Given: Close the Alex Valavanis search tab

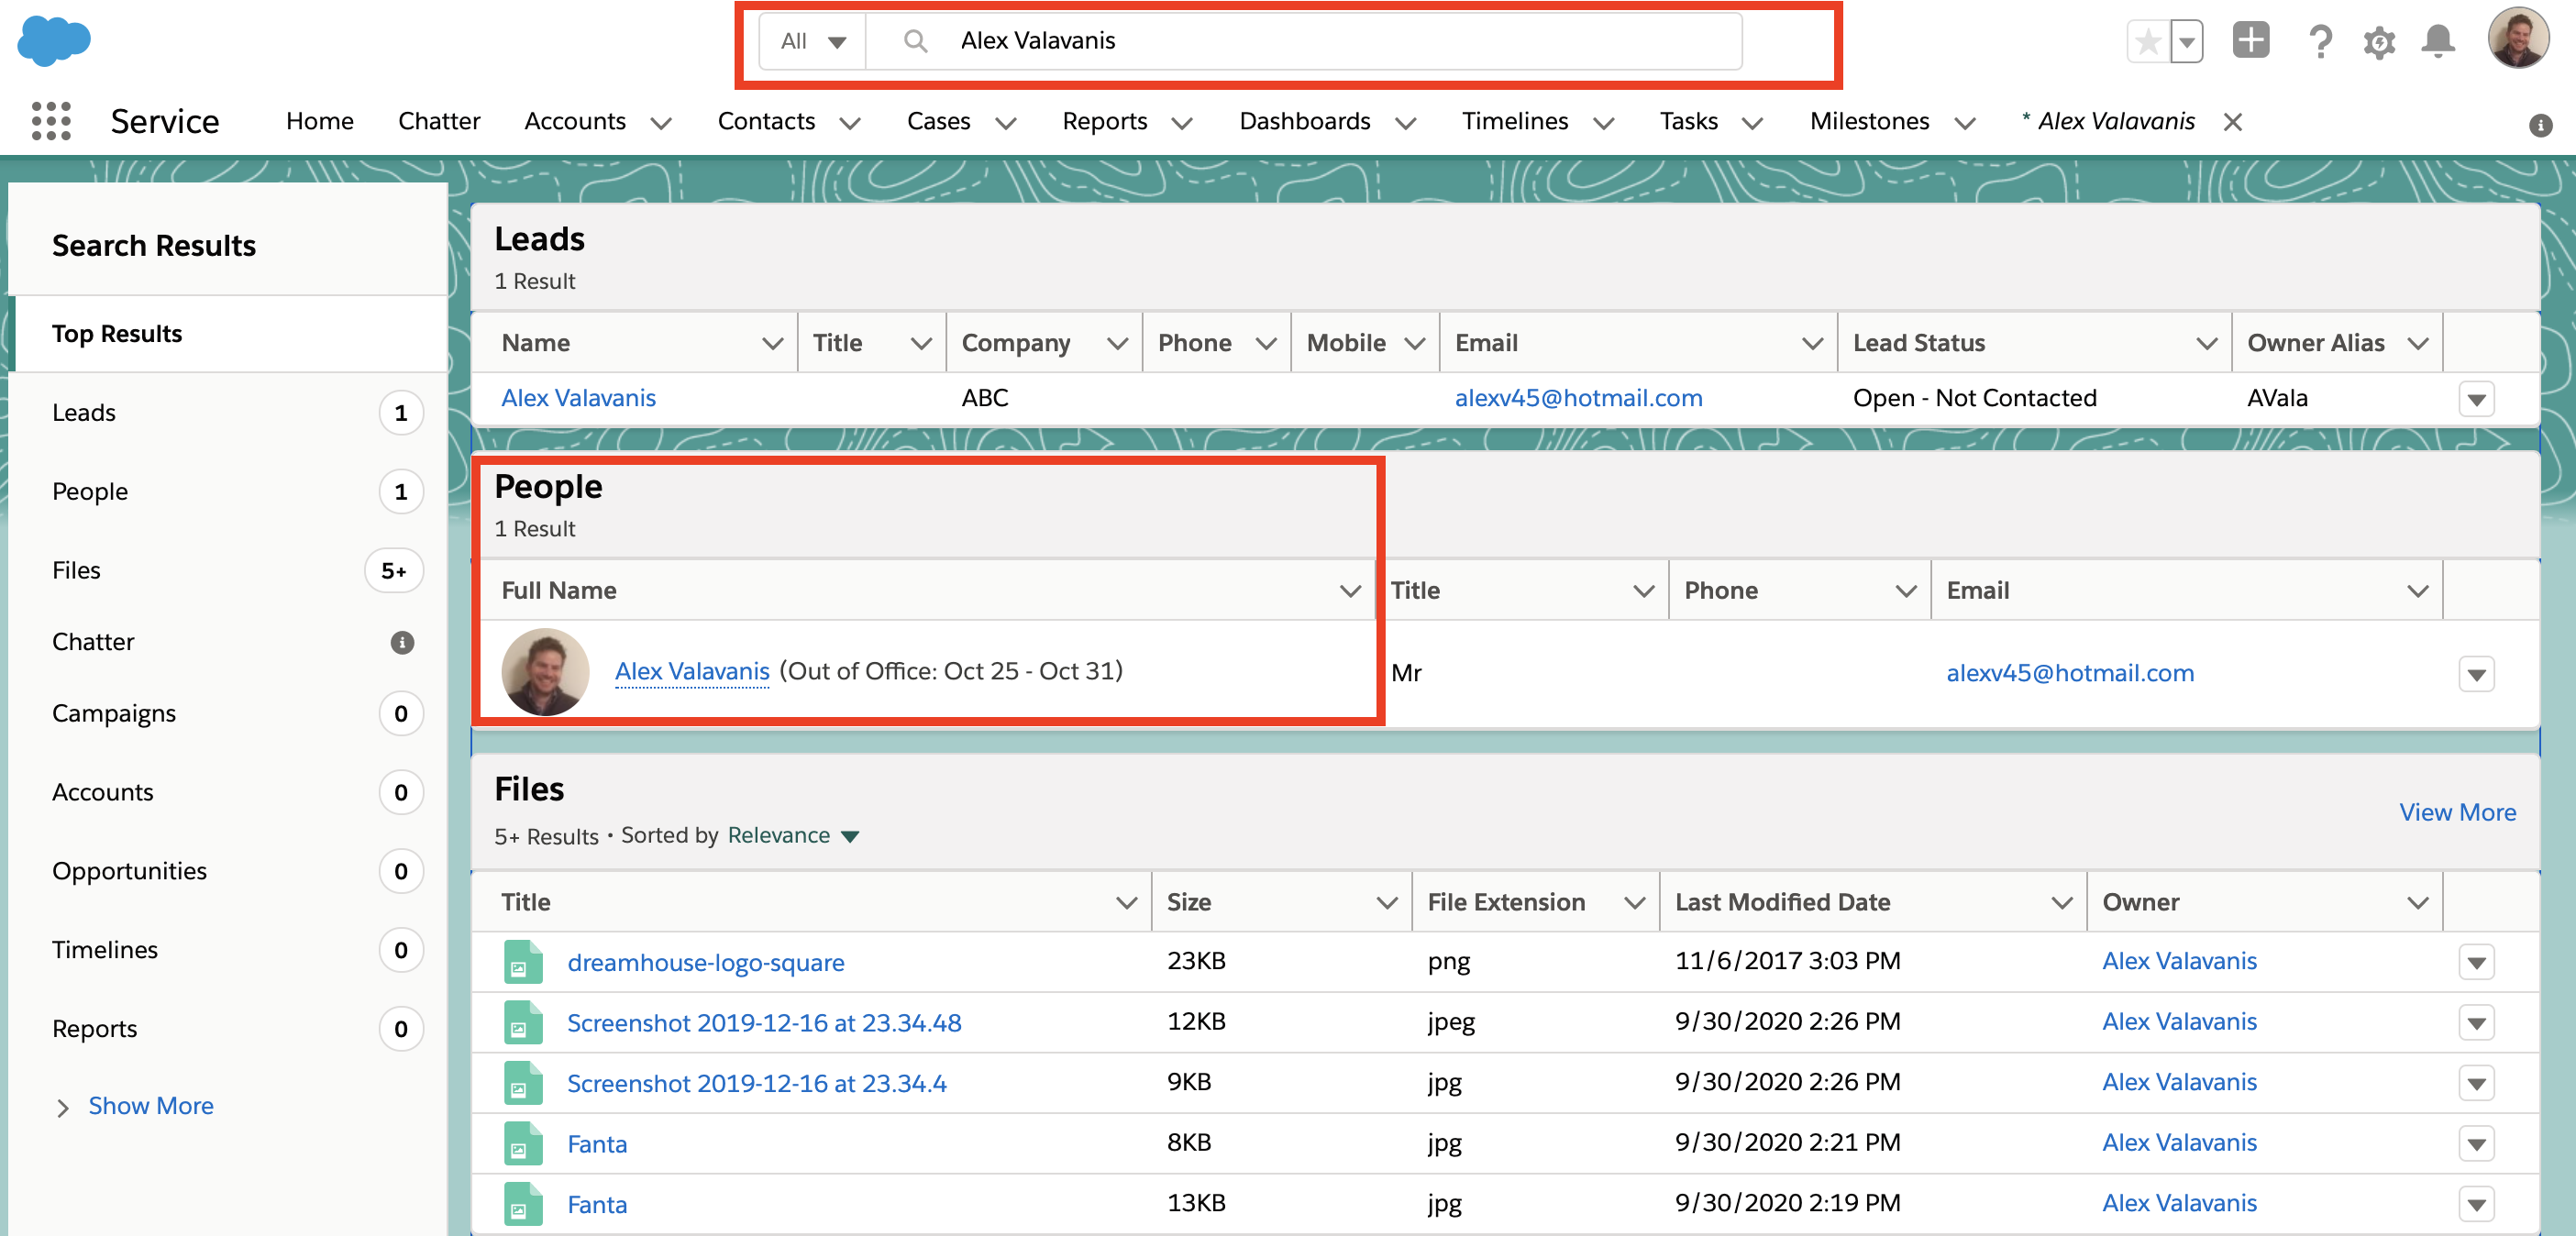Looking at the screenshot, I should pyautogui.click(x=2232, y=122).
